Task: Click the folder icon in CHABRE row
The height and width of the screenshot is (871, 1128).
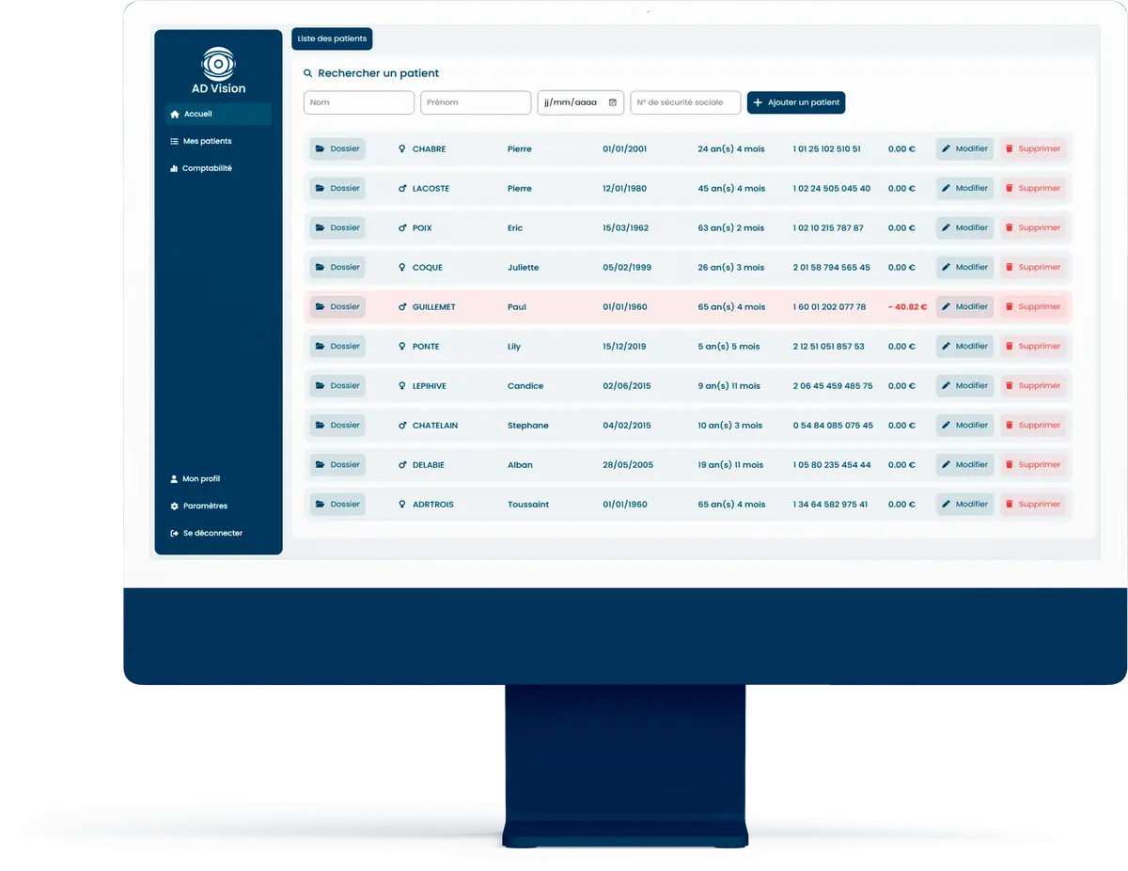Action: coord(321,149)
